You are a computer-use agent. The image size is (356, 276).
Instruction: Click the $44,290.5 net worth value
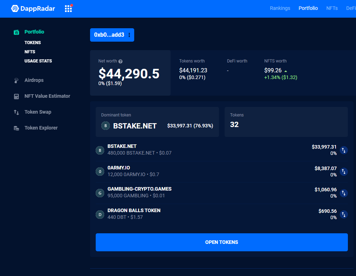click(x=129, y=73)
